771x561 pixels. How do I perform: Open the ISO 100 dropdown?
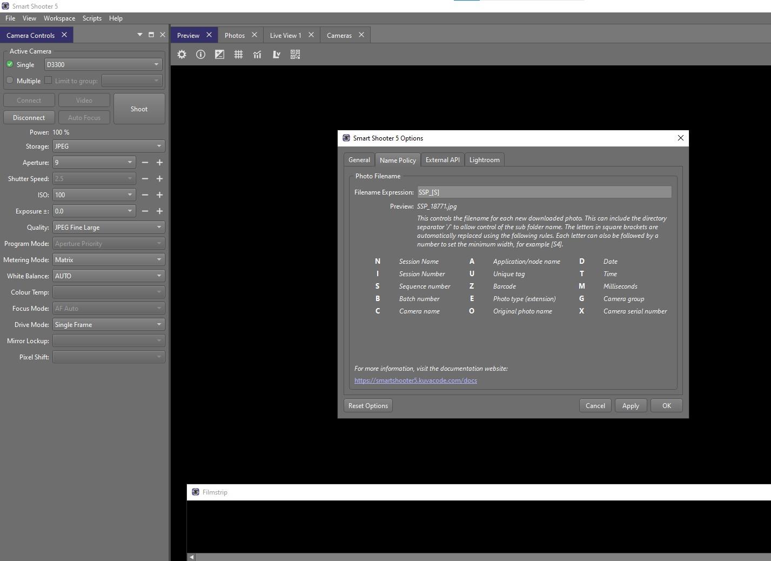point(94,195)
